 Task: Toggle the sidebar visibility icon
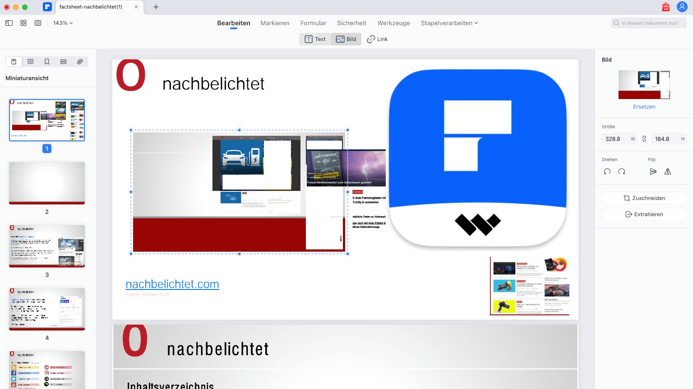click(9, 23)
